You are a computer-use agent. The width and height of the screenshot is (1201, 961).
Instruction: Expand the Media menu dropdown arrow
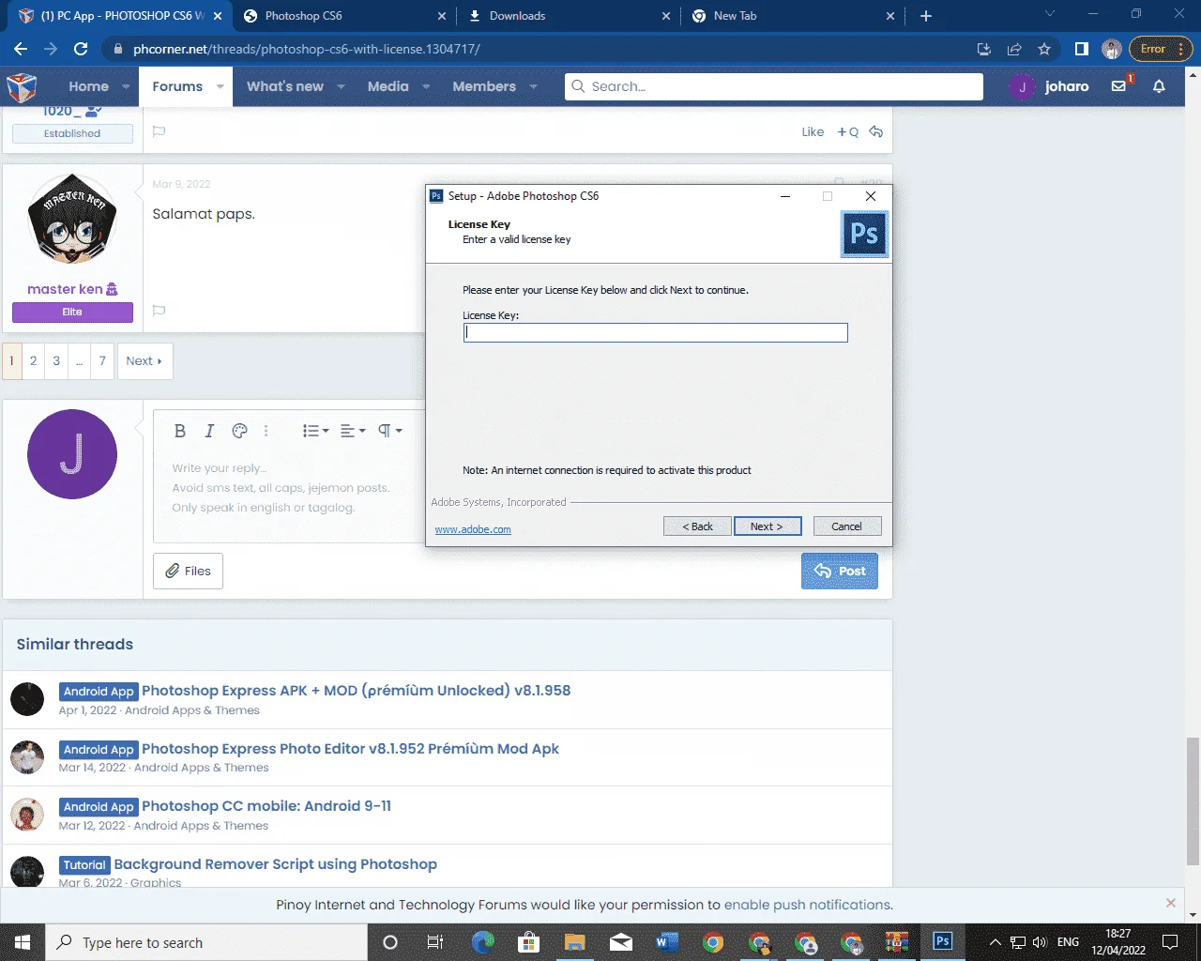pyautogui.click(x=426, y=86)
